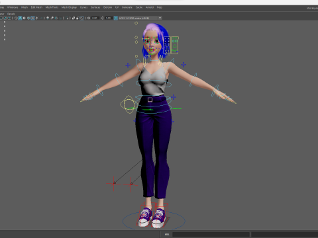The width and height of the screenshot is (318, 238).
Task: Open the Mesh Tools menu
Action: point(52,7)
